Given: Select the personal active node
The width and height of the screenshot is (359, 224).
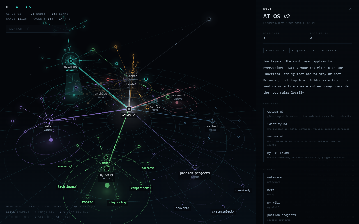Looking at the screenshot, I should [178, 90].
